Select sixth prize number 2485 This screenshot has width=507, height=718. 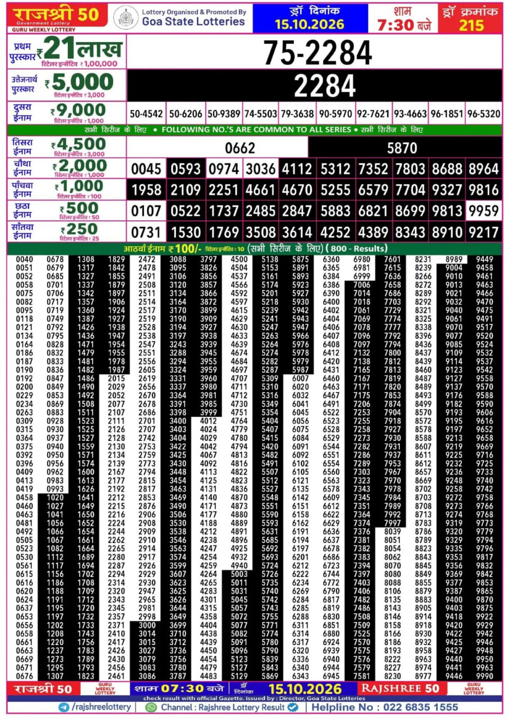[261, 211]
